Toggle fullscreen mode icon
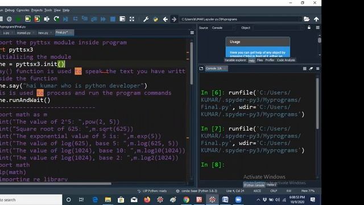The image size is (364, 205). [x=132, y=19]
